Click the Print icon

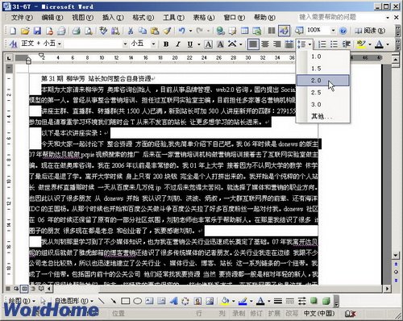coord(77,31)
